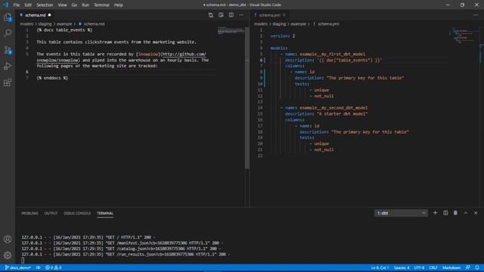Switch to the PROBLEMS panel tab

click(30, 213)
